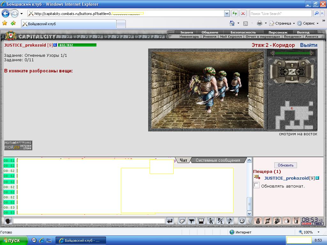Click the chat filter funnel icon
The image size is (327, 245).
(x=192, y=221)
